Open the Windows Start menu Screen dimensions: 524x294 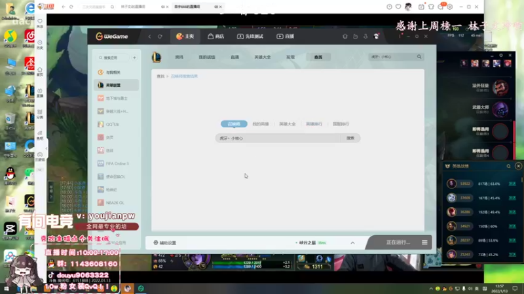(x=6, y=289)
